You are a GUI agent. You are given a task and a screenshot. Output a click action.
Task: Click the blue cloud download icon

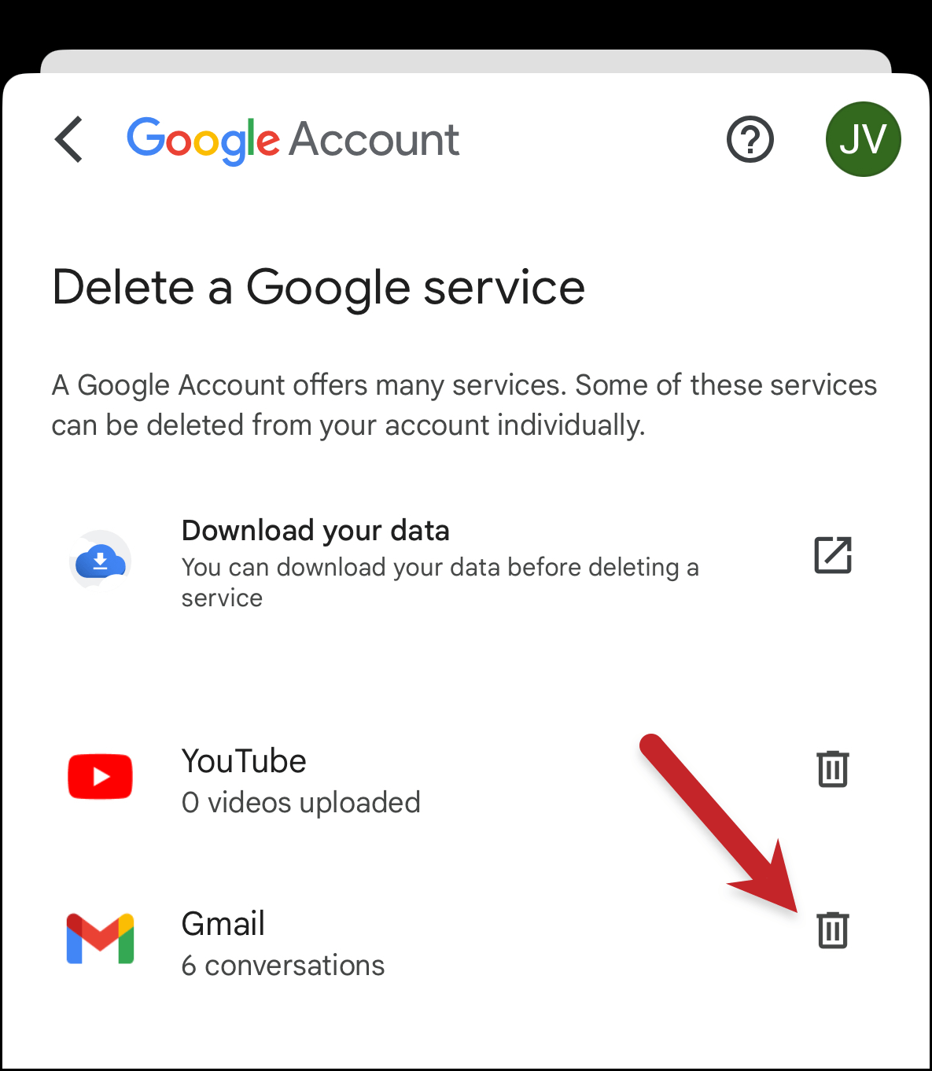point(100,560)
